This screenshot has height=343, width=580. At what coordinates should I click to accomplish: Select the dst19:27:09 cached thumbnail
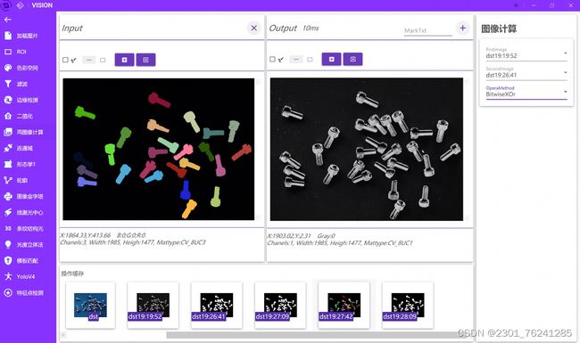click(280, 306)
